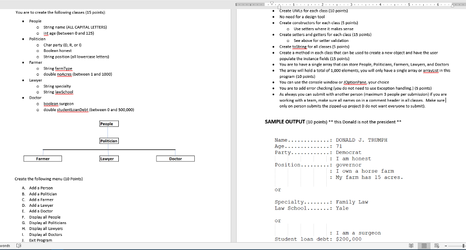Click the sample output value 'governor'

pos(349,165)
